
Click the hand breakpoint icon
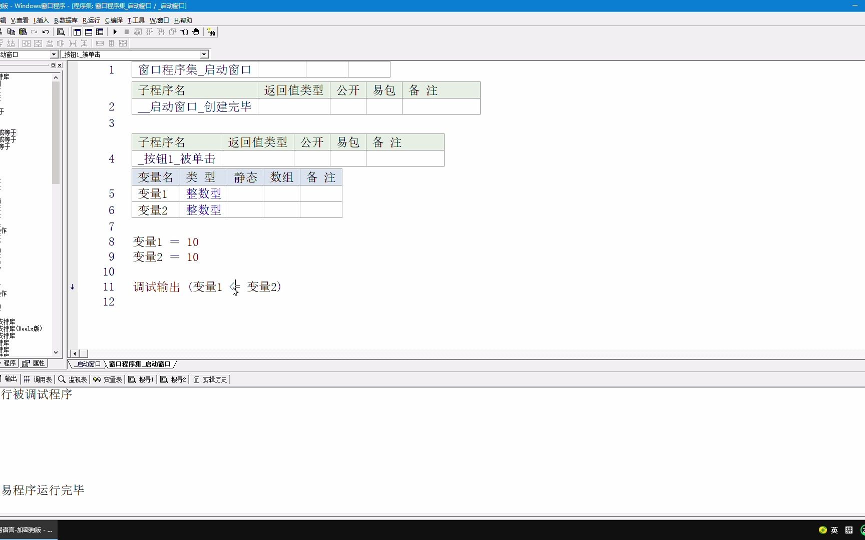(196, 31)
